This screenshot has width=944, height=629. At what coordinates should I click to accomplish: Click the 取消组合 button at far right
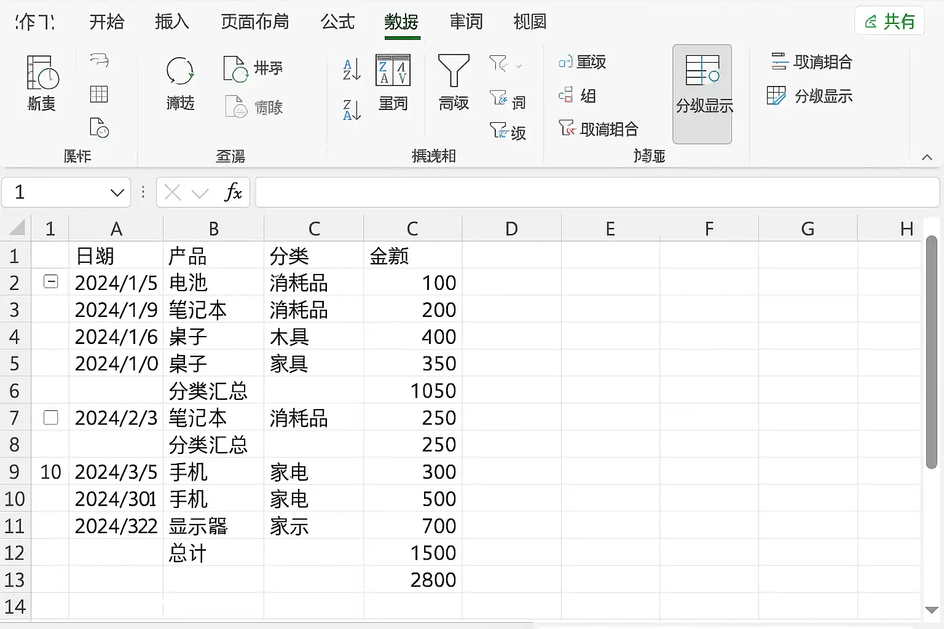[x=811, y=61]
